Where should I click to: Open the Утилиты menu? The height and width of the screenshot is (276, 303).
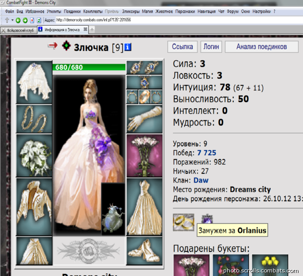pyautogui.click(x=54, y=12)
